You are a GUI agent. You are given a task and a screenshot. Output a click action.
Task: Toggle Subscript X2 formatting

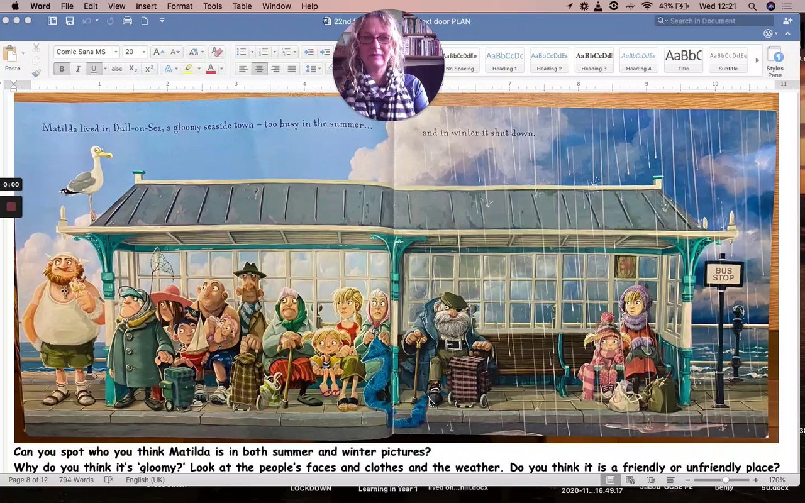(x=133, y=69)
